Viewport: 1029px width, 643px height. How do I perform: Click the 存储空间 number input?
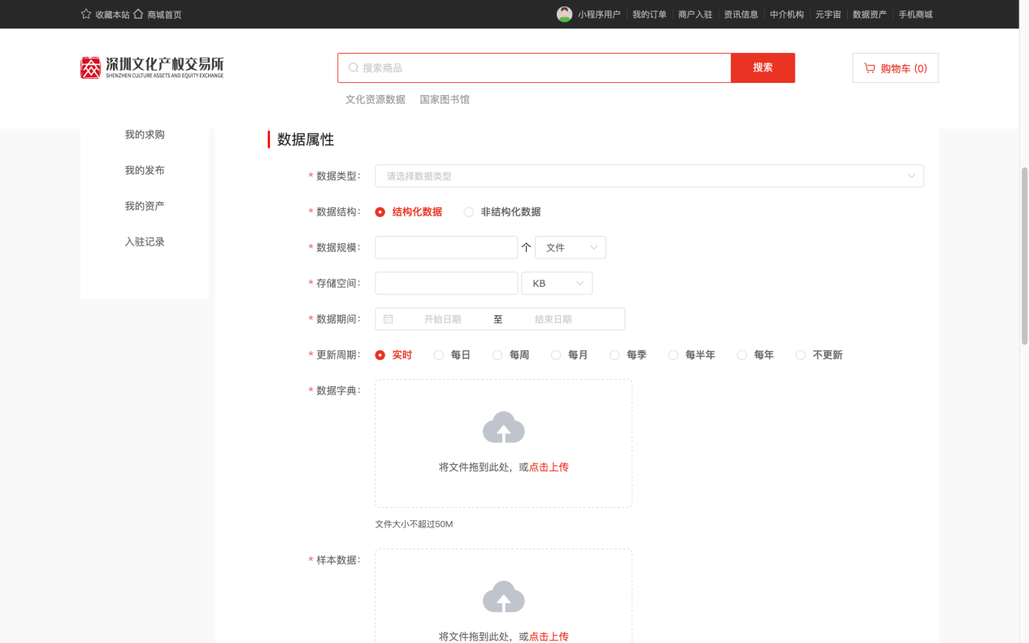[x=446, y=283]
